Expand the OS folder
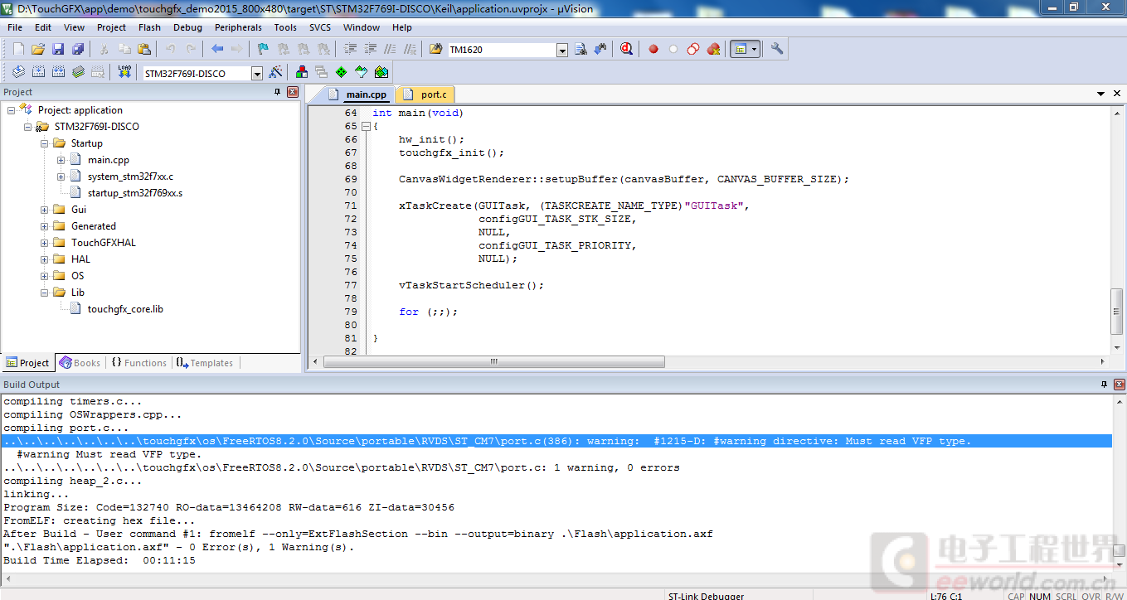1127x600 pixels. tap(44, 276)
